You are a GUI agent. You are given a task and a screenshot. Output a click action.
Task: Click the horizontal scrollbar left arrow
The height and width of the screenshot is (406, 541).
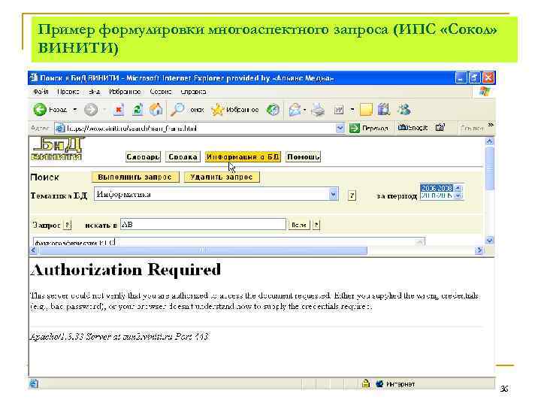(34, 250)
